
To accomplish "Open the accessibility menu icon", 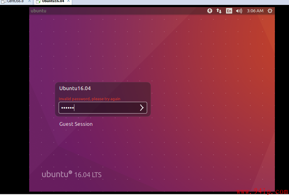I will coord(209,11).
